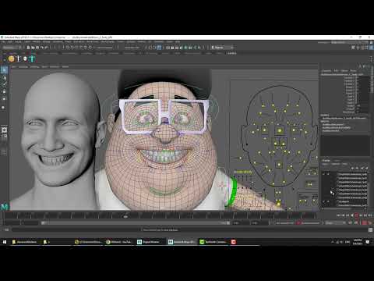Toggle Snap to curves
Viewport: 374px width, 281px height.
(72, 48)
